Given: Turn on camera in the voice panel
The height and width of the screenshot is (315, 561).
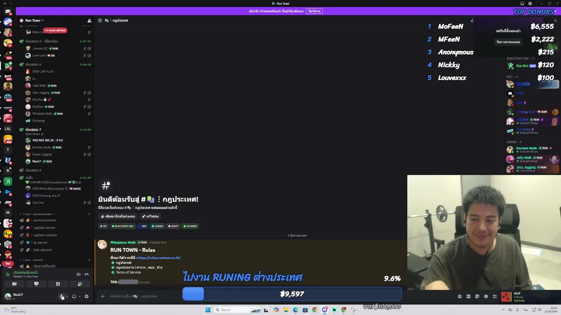Looking at the screenshot, I should [14, 284].
